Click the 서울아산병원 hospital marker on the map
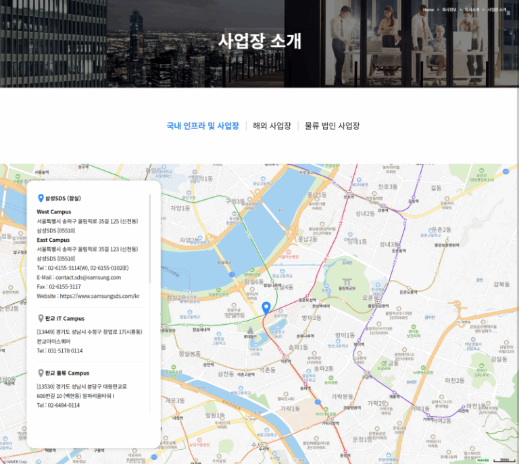Image resolution: width=519 pixels, height=464 pixels. tap(289, 252)
